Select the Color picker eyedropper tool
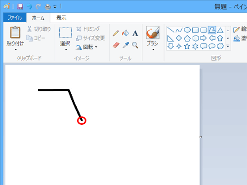 (x=125, y=45)
